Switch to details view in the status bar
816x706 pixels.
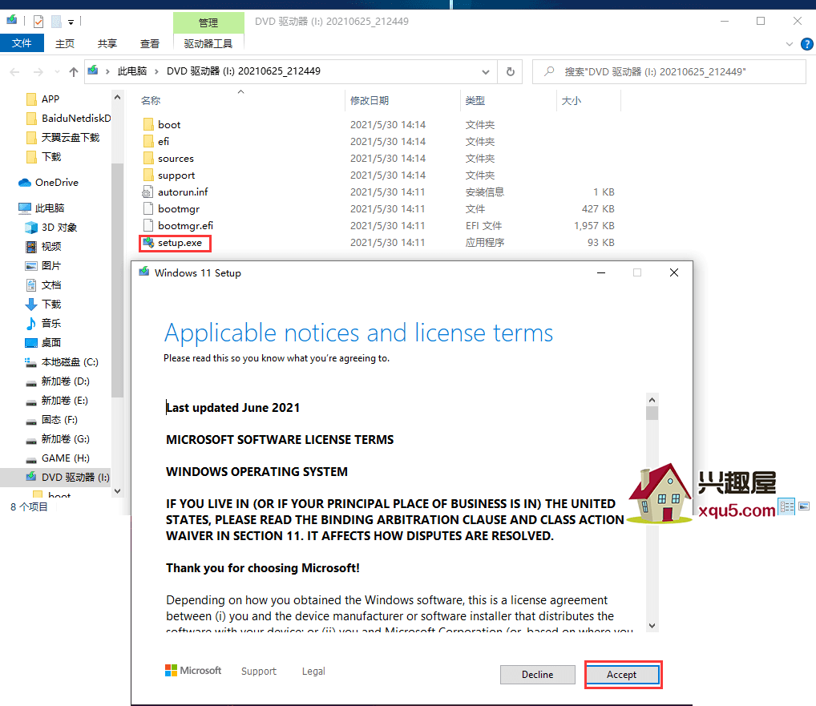tap(787, 506)
